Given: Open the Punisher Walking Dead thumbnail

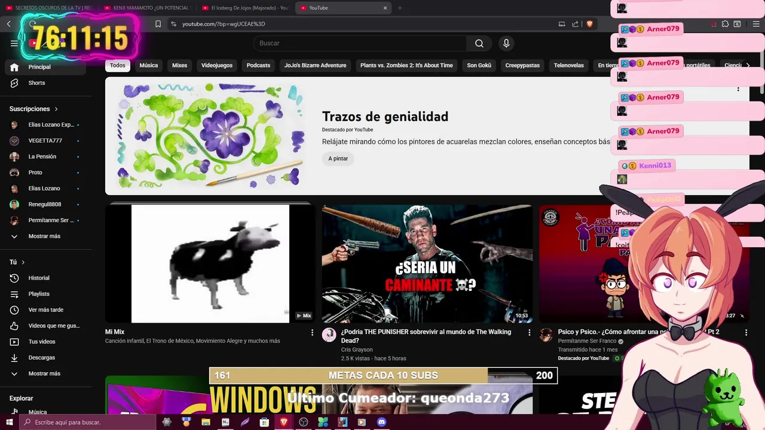Looking at the screenshot, I should point(427,263).
